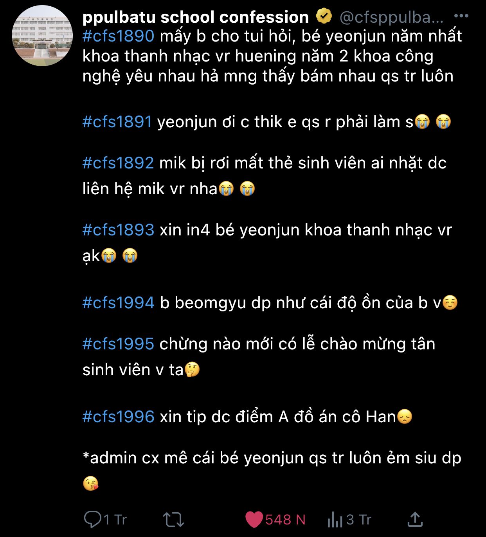Click the #cfs1994 hashtag

(x=118, y=303)
